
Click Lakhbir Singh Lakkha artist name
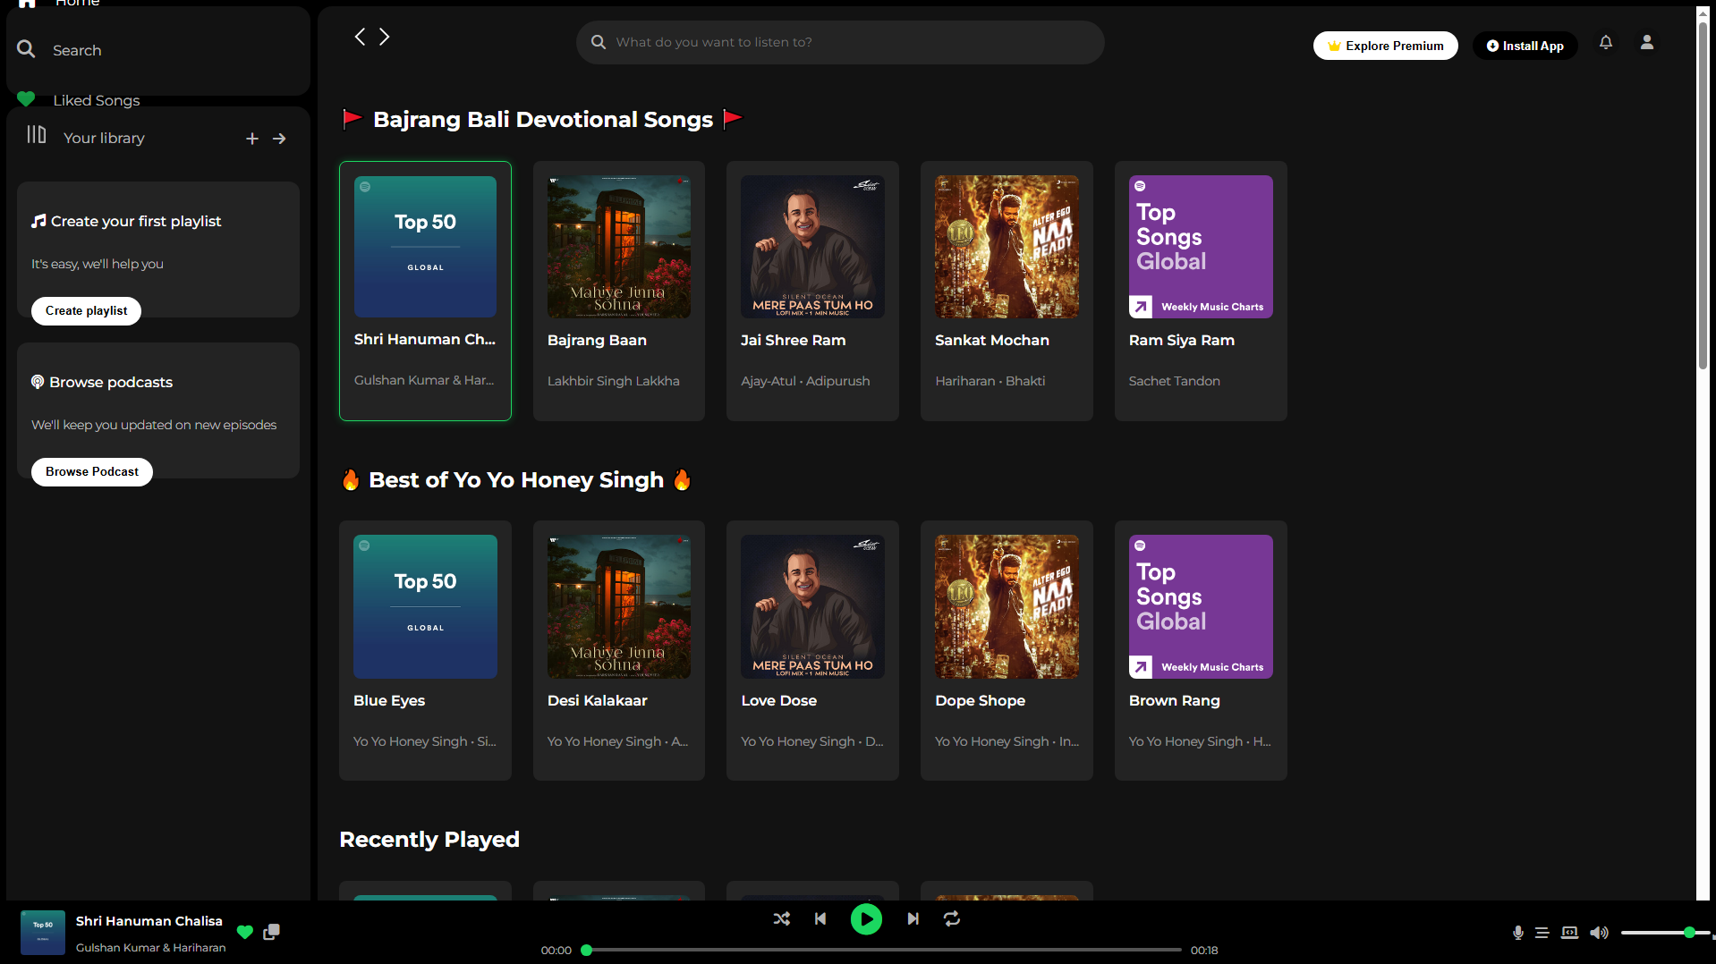point(614,381)
